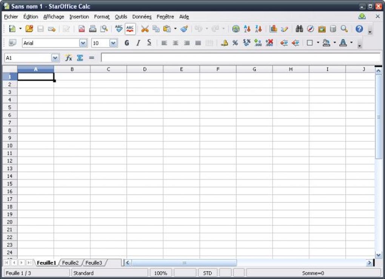Click the Function equals sign button

(x=92, y=58)
